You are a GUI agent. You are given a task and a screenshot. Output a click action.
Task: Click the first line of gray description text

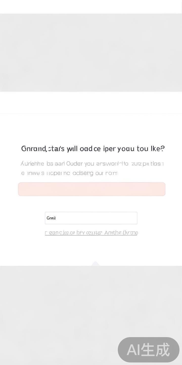click(x=92, y=164)
